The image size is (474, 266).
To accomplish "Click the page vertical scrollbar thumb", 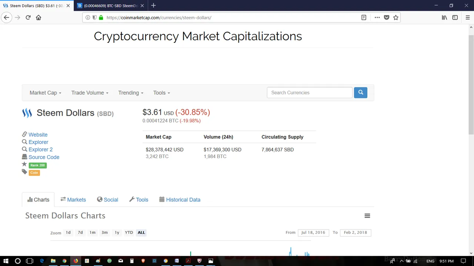I will (x=471, y=85).
